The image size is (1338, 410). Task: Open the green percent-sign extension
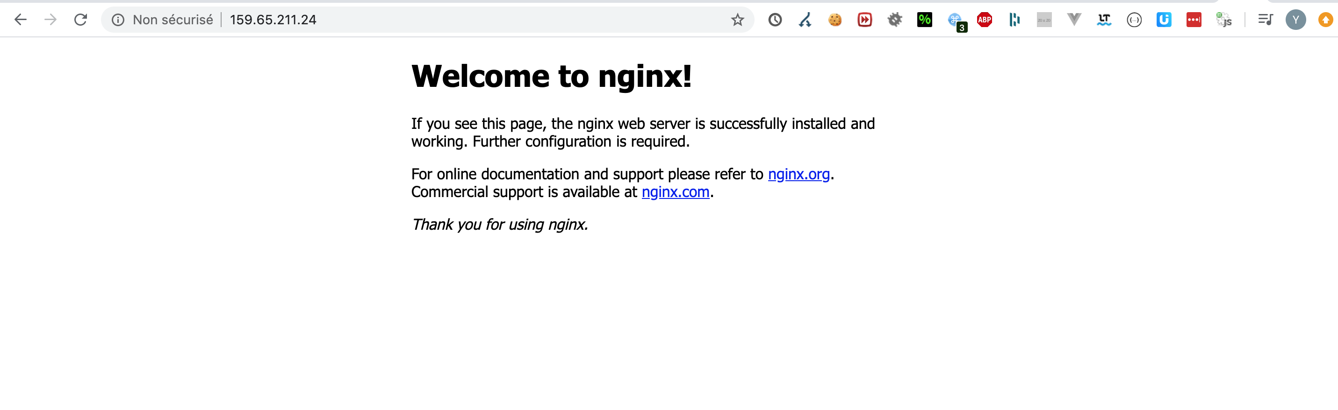pyautogui.click(x=925, y=20)
